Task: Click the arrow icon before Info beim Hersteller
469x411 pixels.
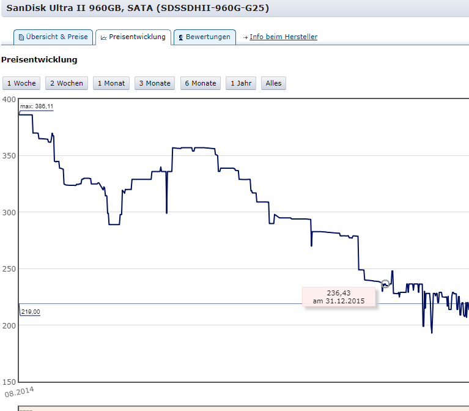Action: click(x=245, y=37)
